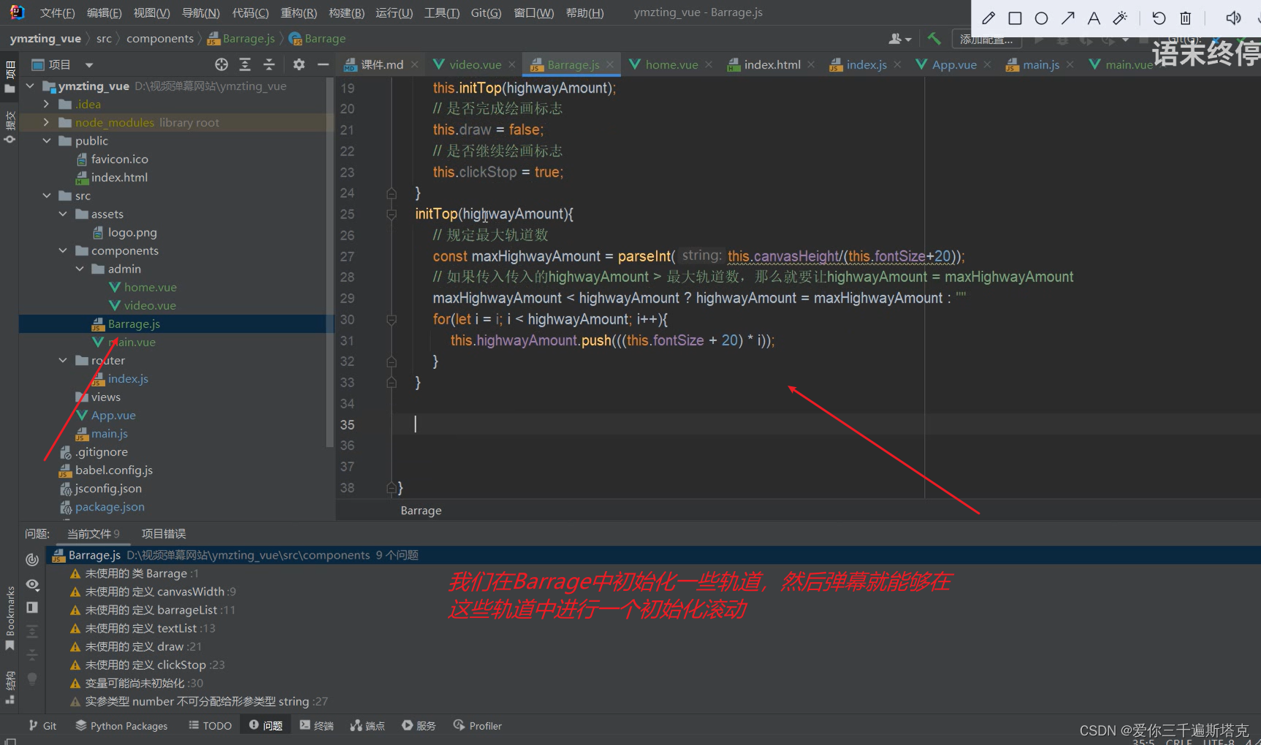Click the inspection settings icon in problems panel
Image resolution: width=1261 pixels, height=745 pixels.
point(32,559)
